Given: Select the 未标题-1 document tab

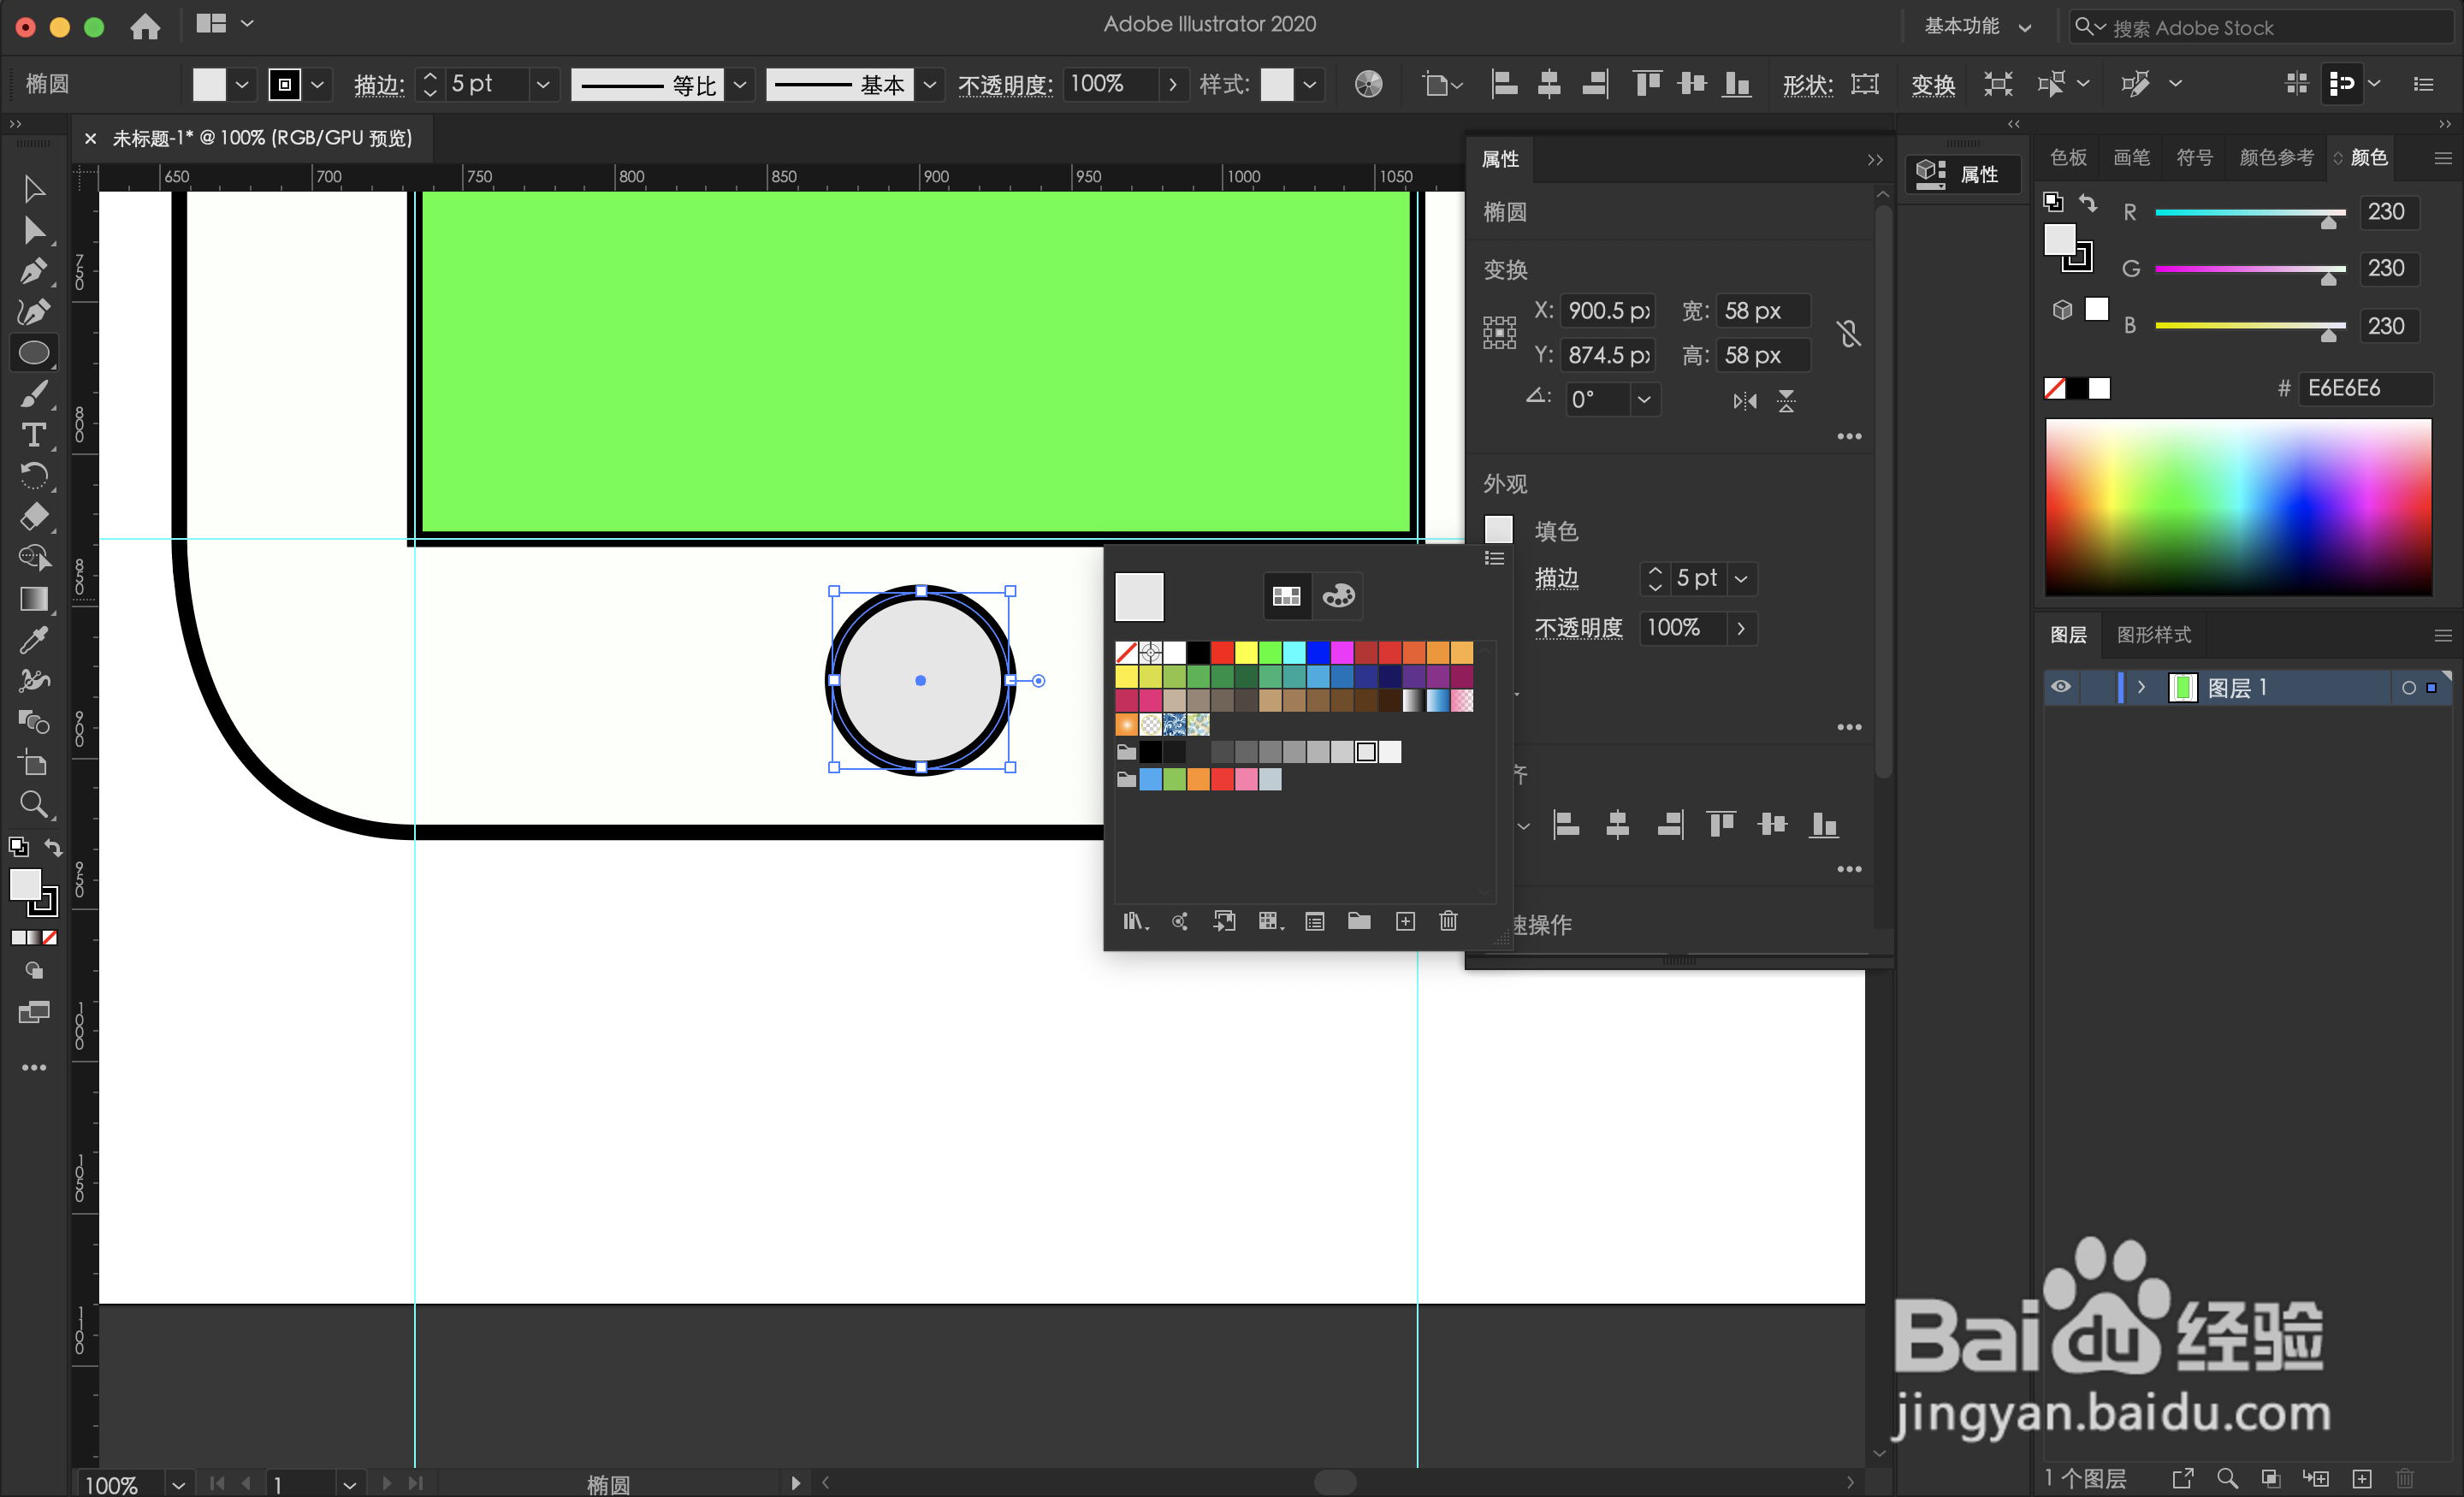Looking at the screenshot, I should tap(261, 138).
